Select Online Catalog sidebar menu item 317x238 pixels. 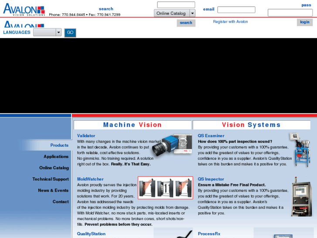point(54,168)
